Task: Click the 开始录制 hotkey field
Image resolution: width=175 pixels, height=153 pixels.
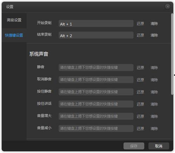Action: pyautogui.click(x=96, y=24)
